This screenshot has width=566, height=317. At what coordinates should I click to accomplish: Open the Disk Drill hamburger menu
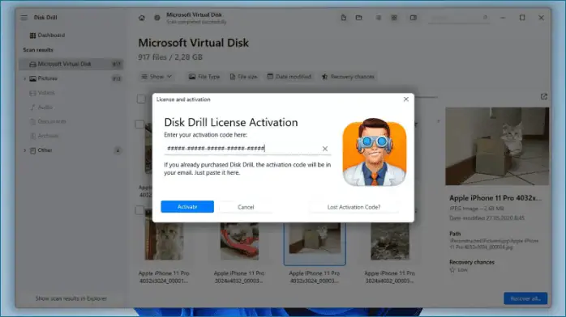(x=24, y=17)
